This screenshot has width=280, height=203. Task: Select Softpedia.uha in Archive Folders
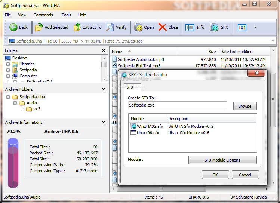coord(32,97)
